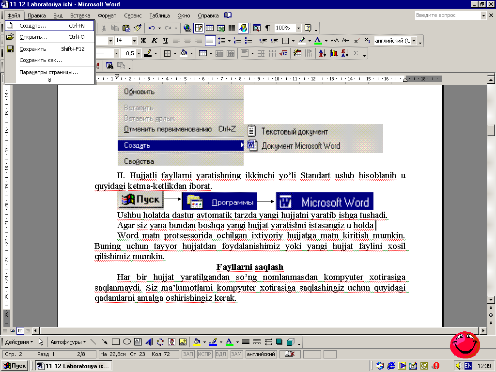
Task: Choose Открыть… in the File menu
Action: point(50,37)
